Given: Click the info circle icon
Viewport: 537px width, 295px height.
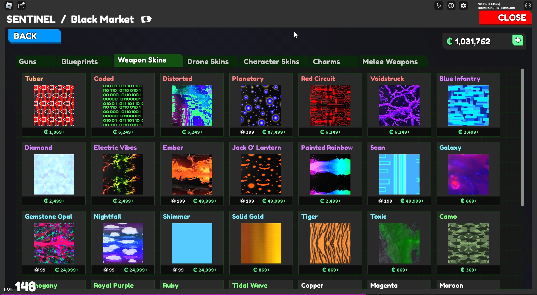Looking at the screenshot, I should (451, 6).
